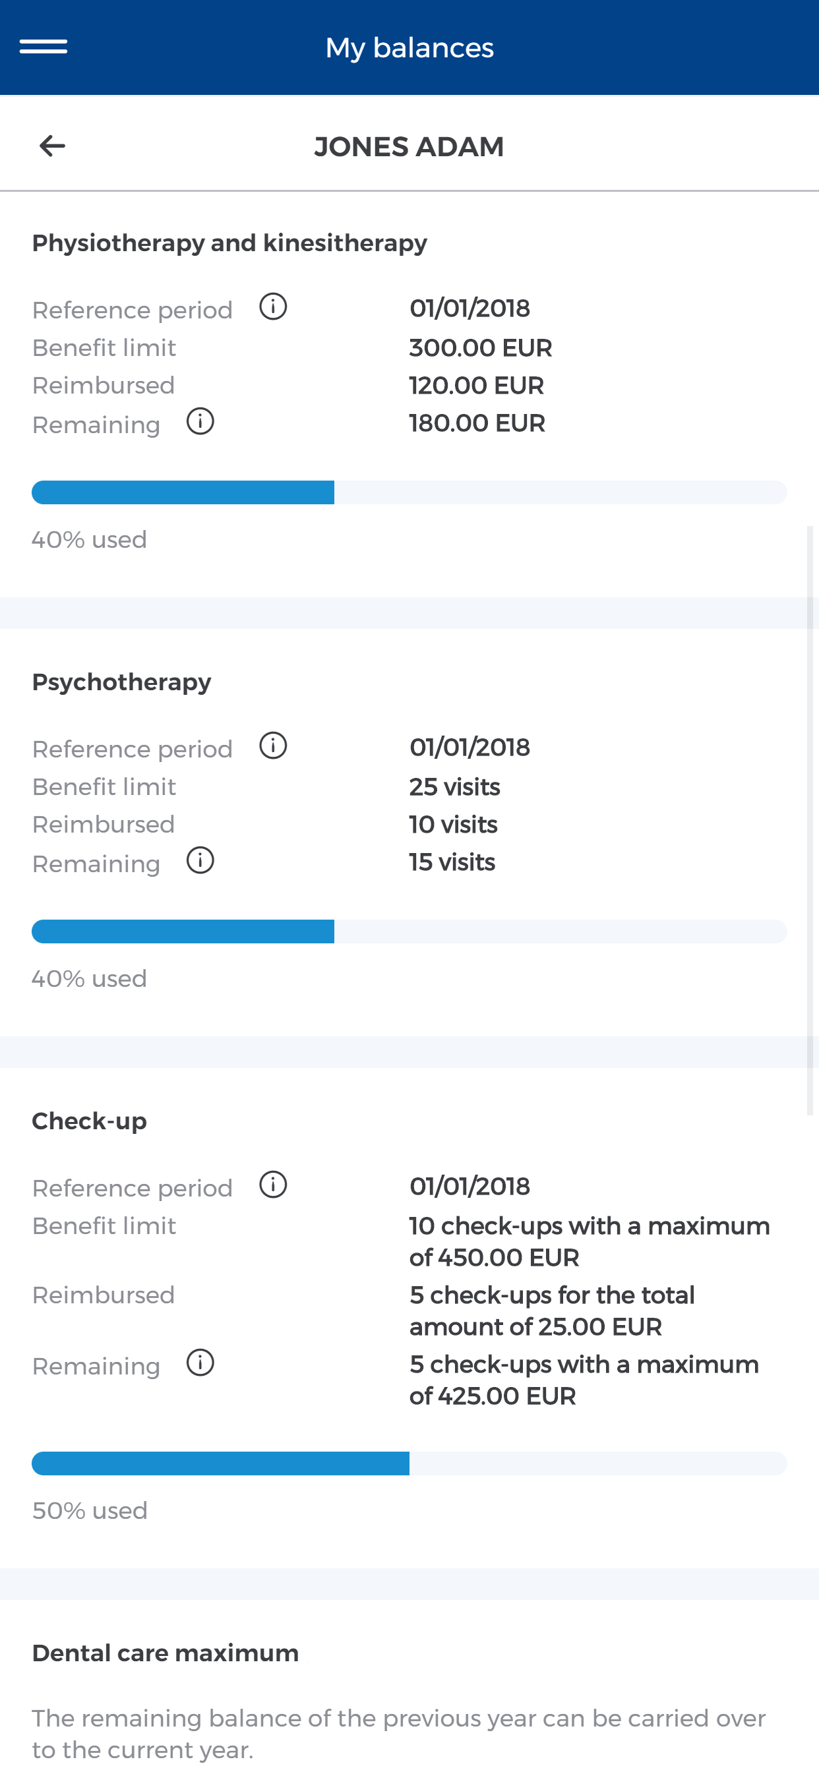Tap the 180.00 EUR remaining value

477,423
